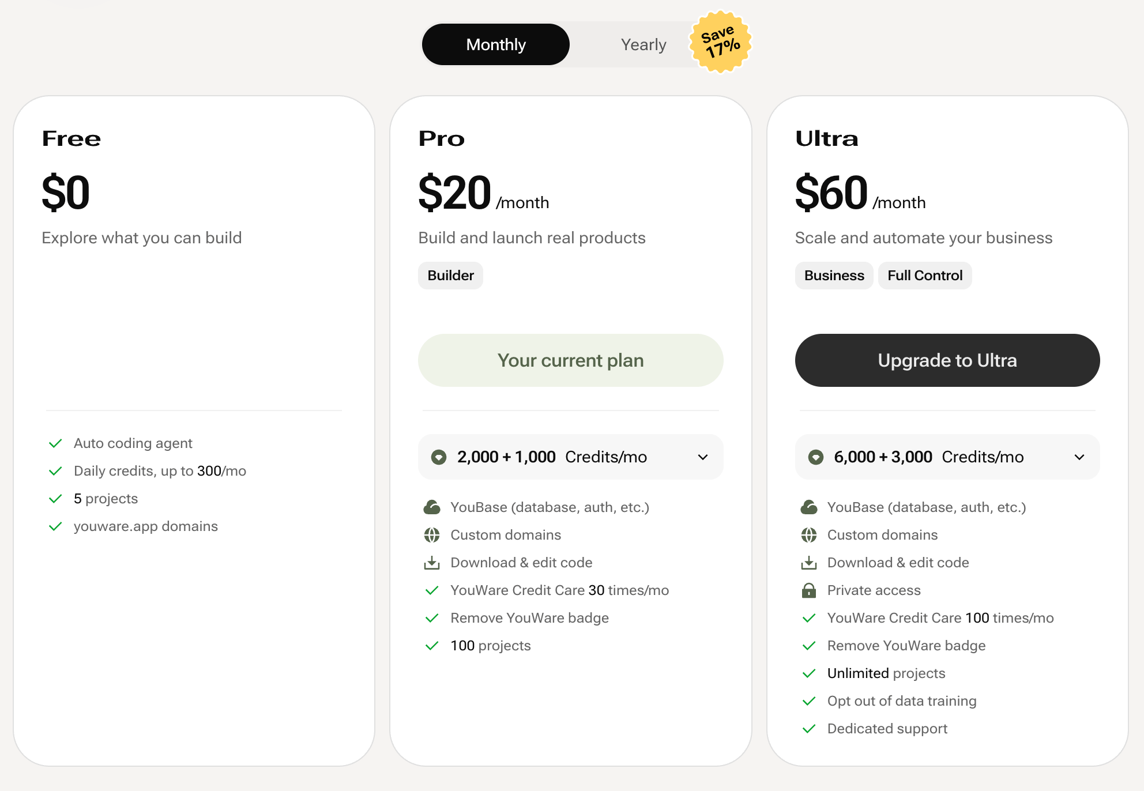Viewport: 1144px width, 791px height.
Task: Click the Custom domains globe icon in Ultra
Action: point(809,535)
